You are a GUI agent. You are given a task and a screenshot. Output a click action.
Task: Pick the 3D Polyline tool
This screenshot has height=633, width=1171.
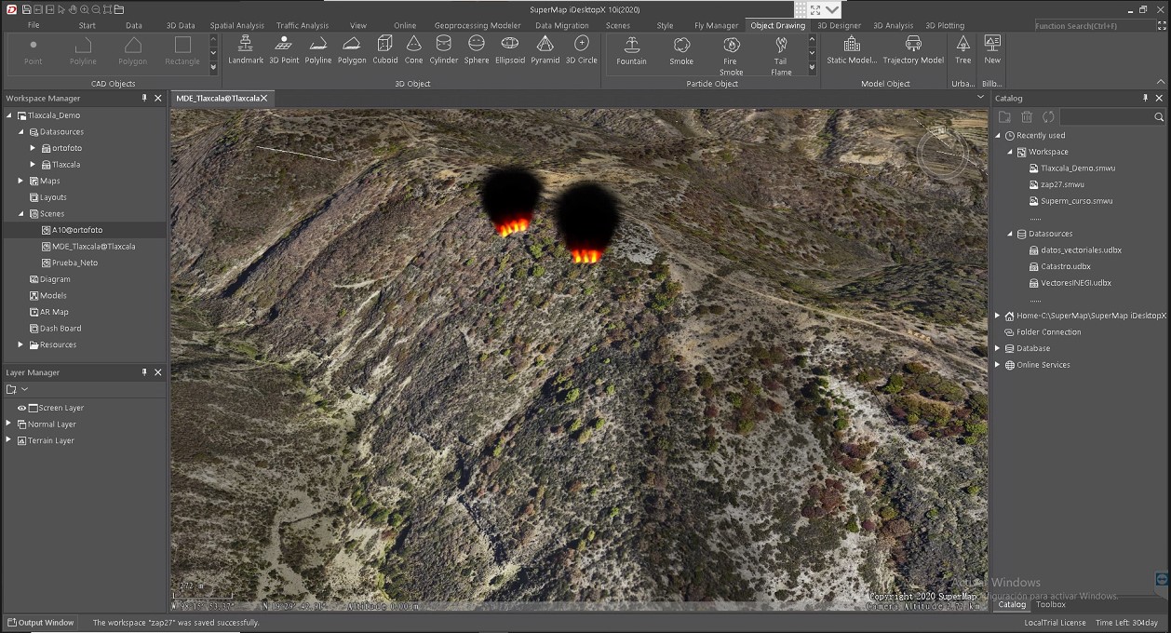click(318, 49)
